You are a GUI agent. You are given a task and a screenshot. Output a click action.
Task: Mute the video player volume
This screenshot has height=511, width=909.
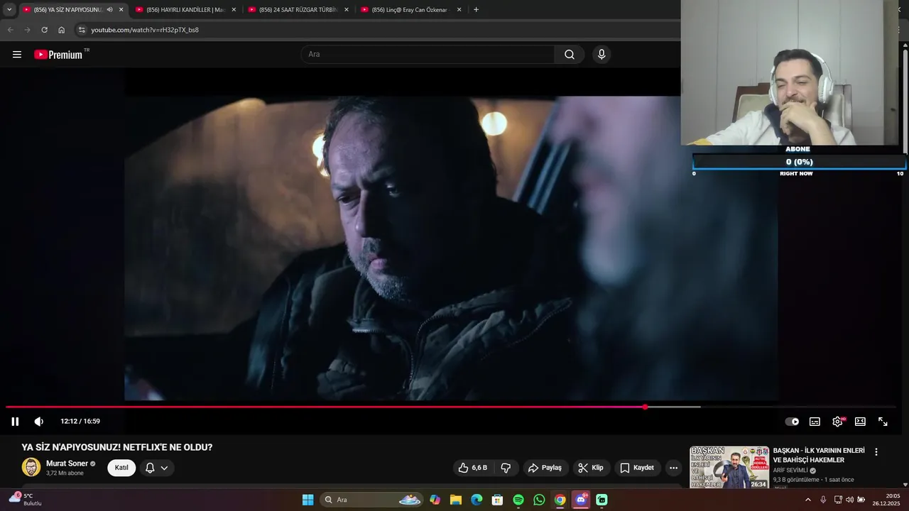click(x=38, y=422)
